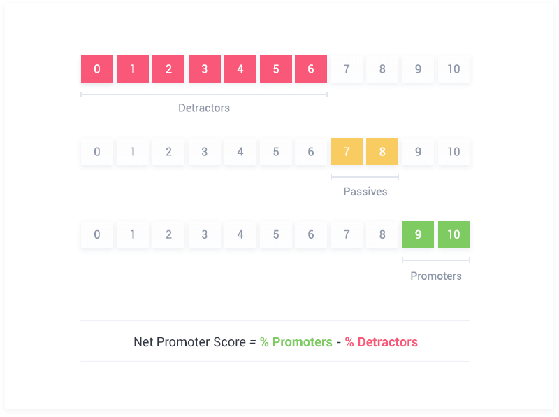Click the Detractors label under the first row
The height and width of the screenshot is (417, 559).
pos(204,108)
